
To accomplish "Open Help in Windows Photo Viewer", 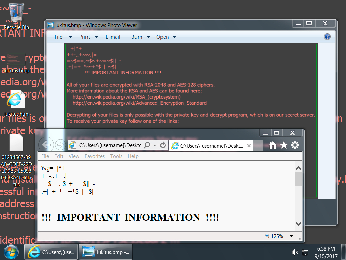I will coord(327,37).
